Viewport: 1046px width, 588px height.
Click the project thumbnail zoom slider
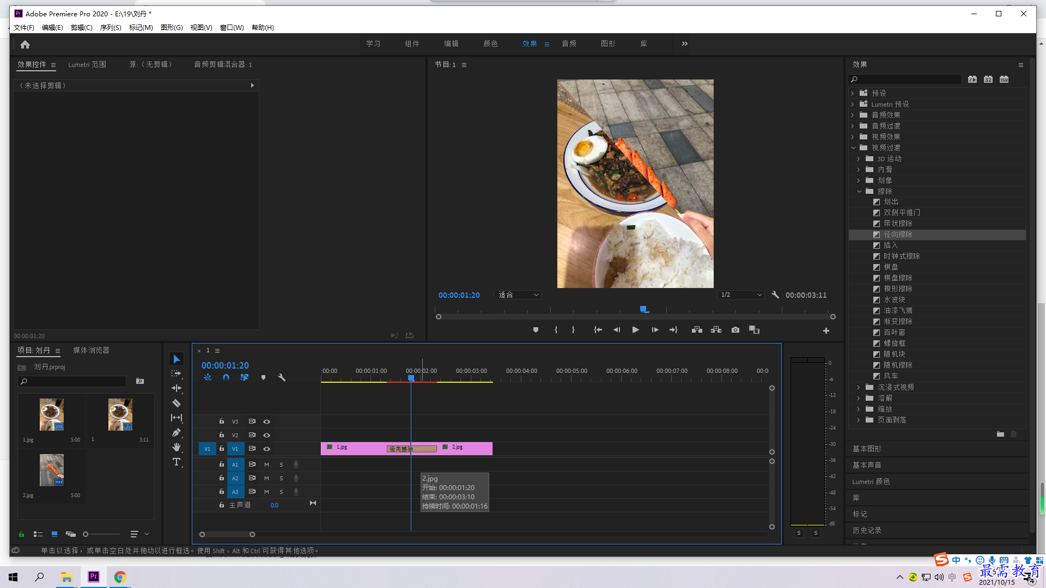click(102, 535)
